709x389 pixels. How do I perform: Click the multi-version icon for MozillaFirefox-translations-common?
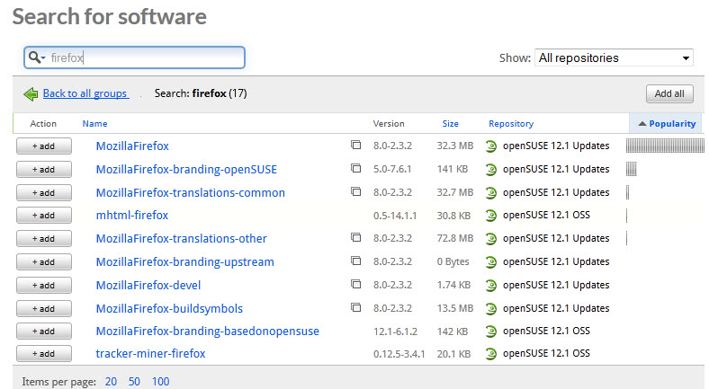tap(356, 191)
